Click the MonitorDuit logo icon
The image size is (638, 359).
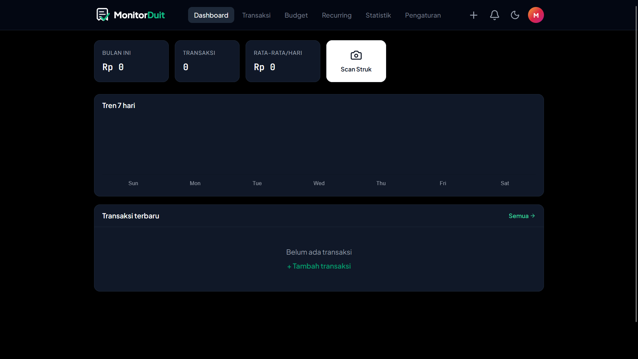point(103,15)
